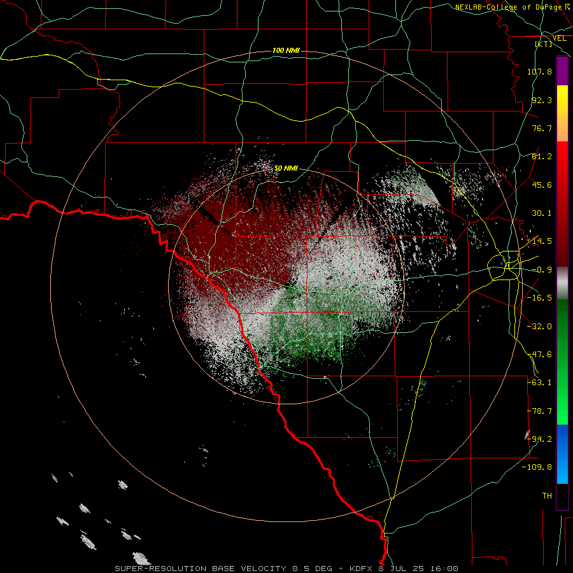Pick the green segment of velocity scale

coord(562,362)
